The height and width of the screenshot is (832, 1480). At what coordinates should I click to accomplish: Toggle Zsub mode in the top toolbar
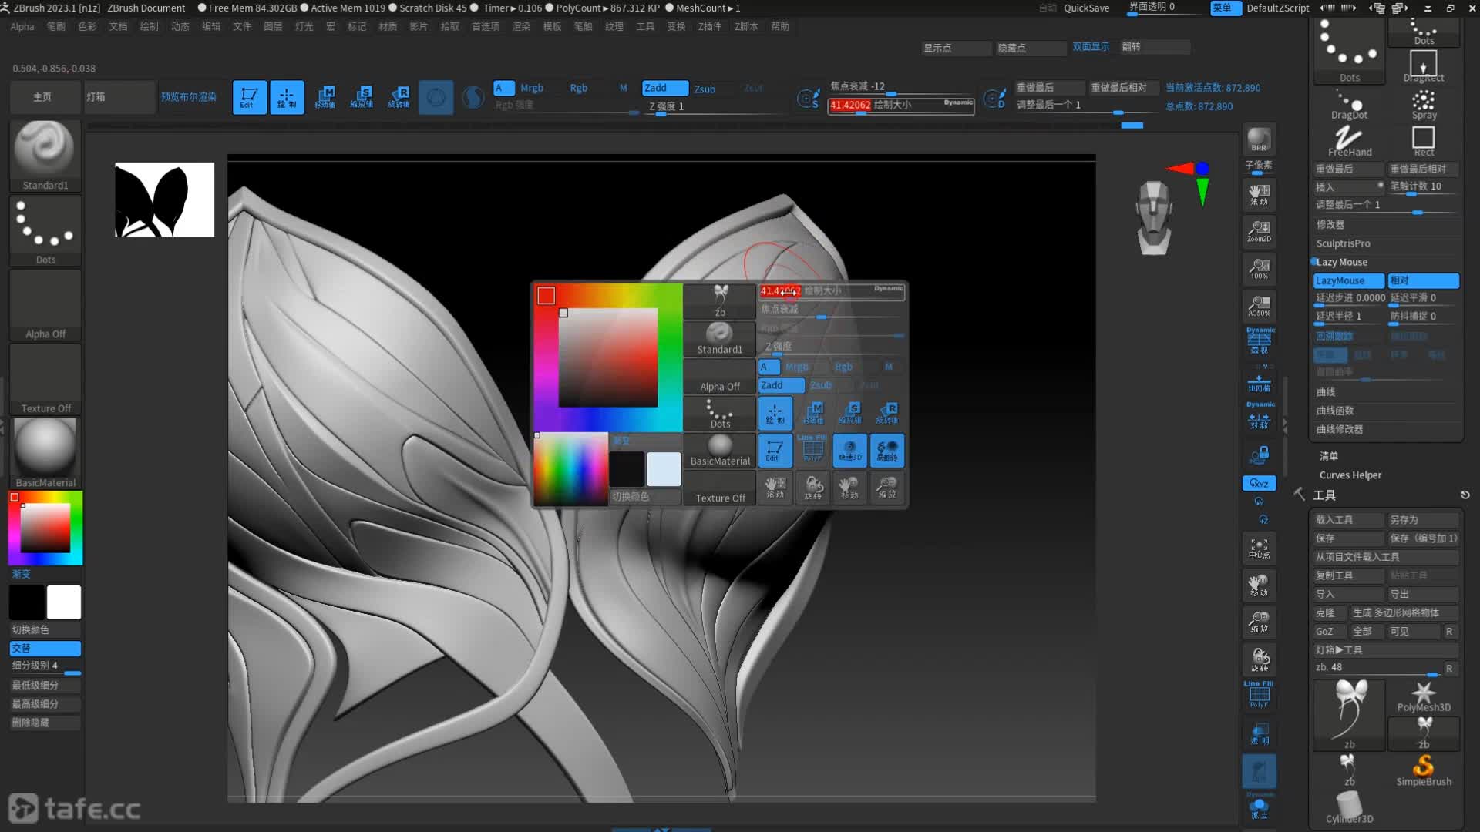705,89
